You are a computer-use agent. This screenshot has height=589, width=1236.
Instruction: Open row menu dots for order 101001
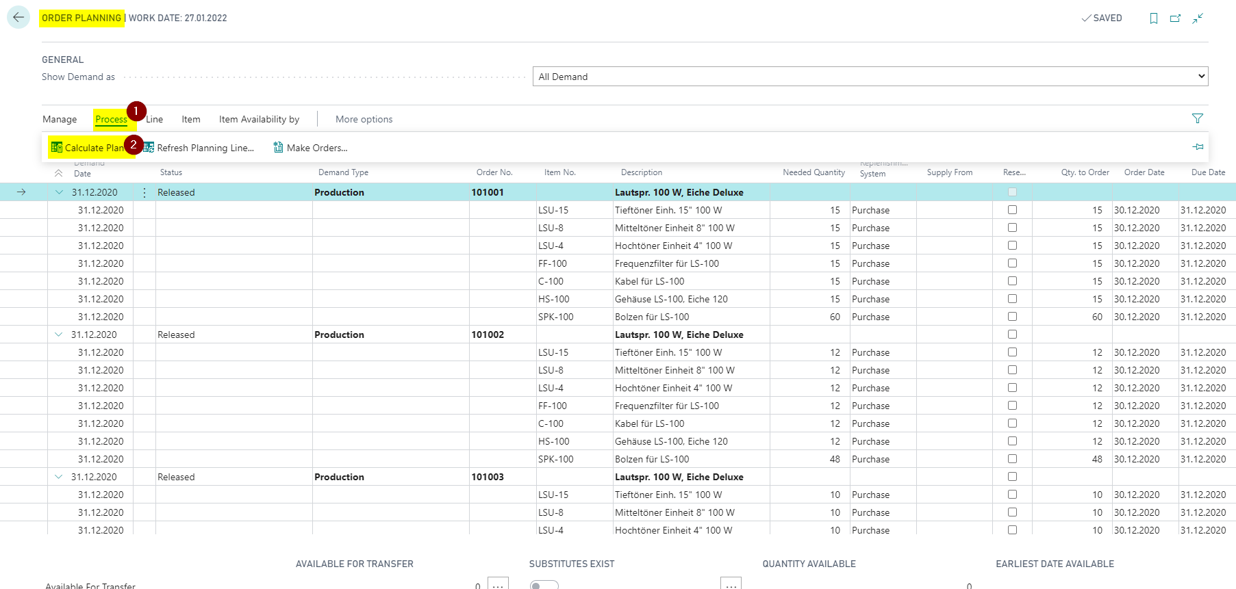(x=144, y=193)
